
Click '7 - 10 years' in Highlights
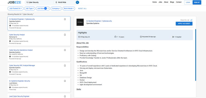[x=120, y=37]
